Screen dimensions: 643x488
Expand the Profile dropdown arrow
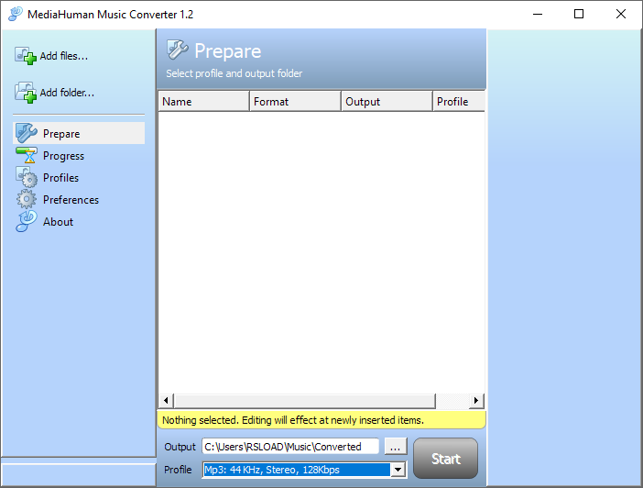[x=398, y=470]
